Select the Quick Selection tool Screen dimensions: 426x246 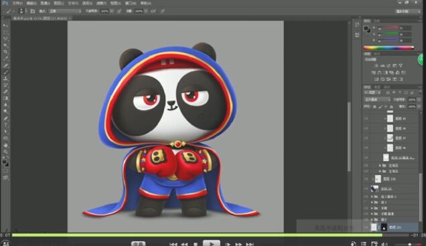click(x=5, y=45)
